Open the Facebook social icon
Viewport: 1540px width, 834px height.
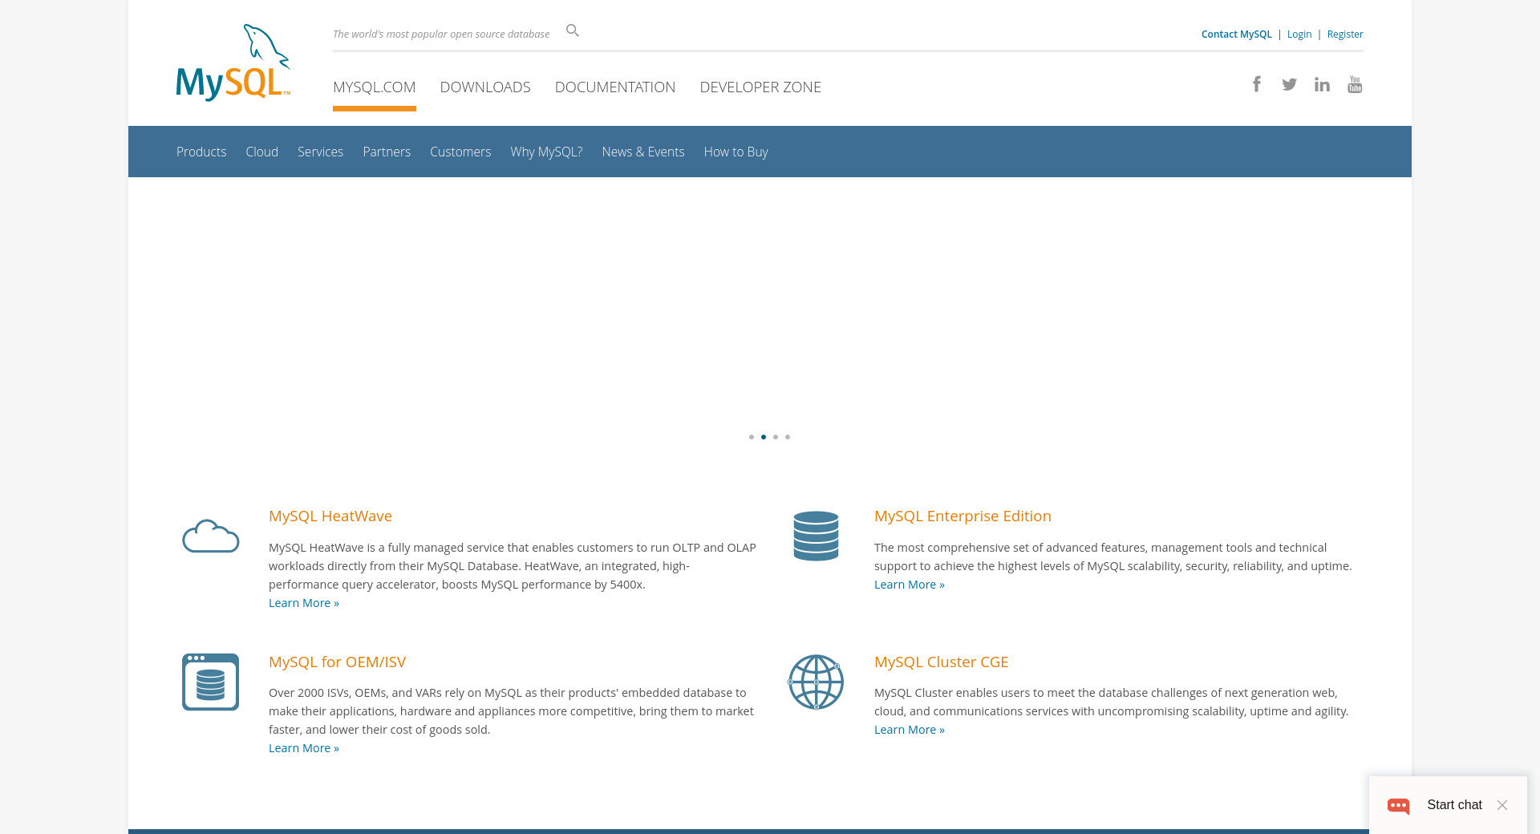tap(1257, 84)
